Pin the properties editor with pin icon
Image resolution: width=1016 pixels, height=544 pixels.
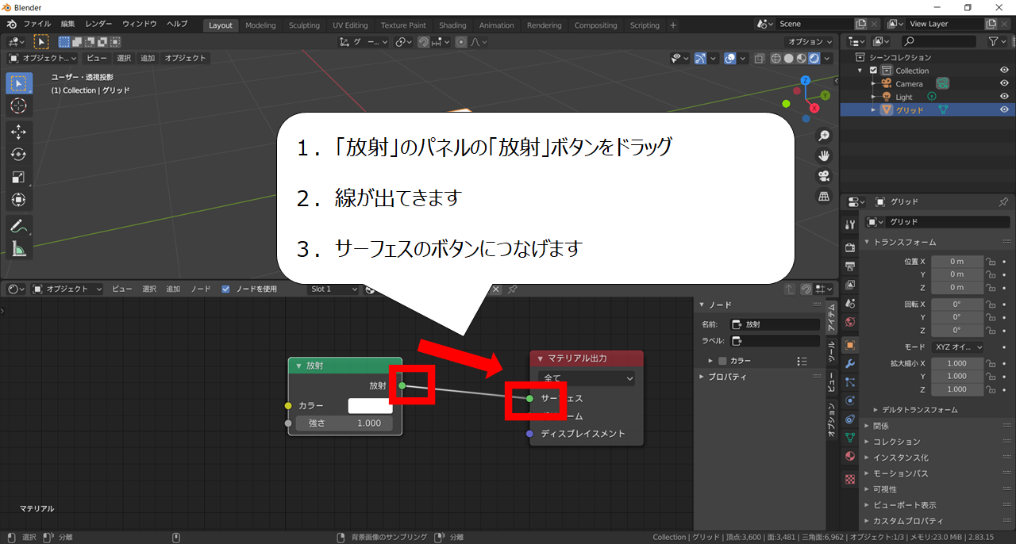coord(1003,201)
